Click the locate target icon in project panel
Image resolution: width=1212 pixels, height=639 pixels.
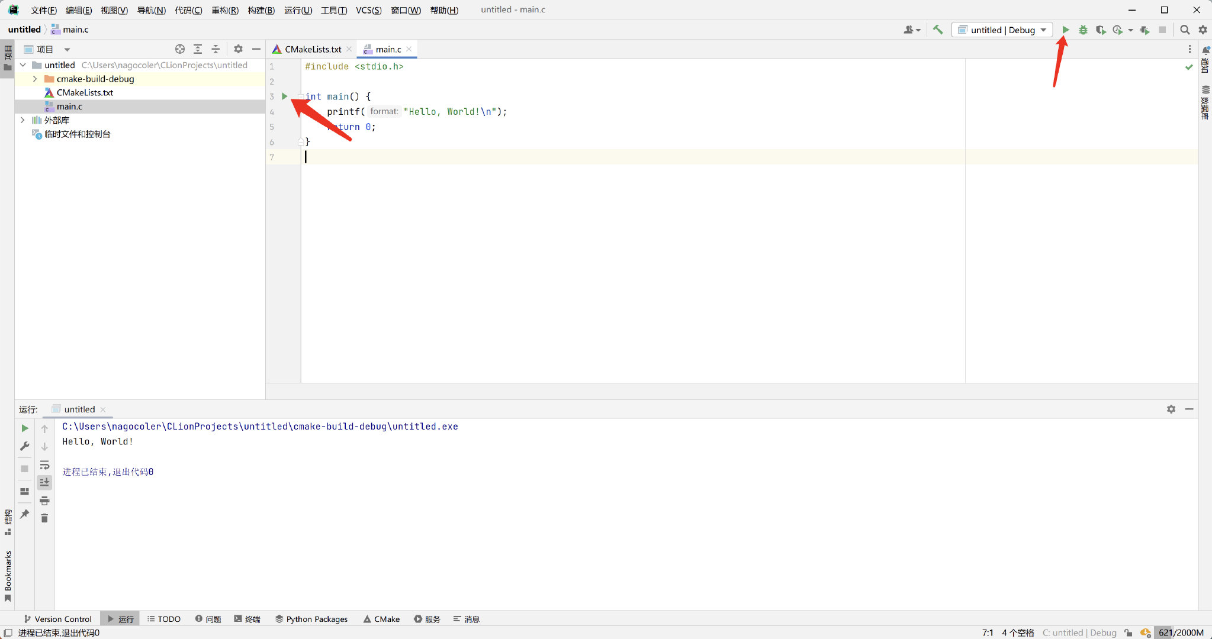[x=180, y=49]
